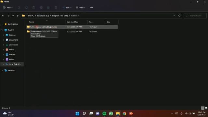Open Documents in navigation pane
This screenshot has height=117, width=208.
13,40
